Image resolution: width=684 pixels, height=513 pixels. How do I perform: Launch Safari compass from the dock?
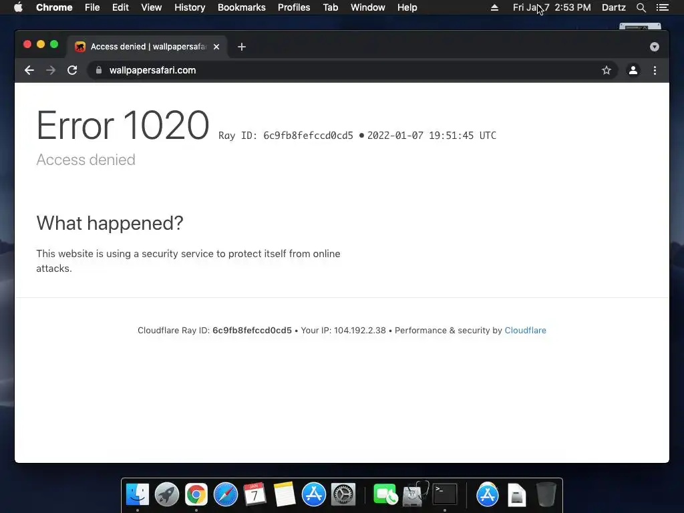tap(226, 495)
